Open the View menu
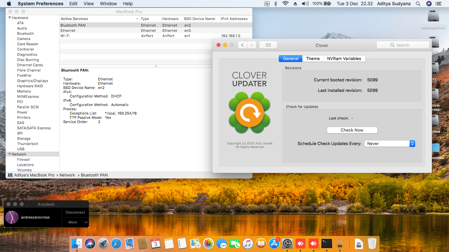Image resolution: width=449 pixels, height=252 pixels. 89,4
